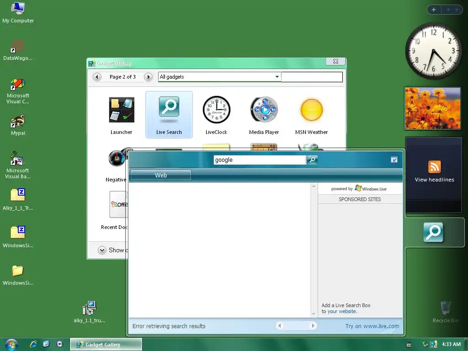
Task: Collapse the Live Search flyout with corner arrow
Action: (x=394, y=160)
